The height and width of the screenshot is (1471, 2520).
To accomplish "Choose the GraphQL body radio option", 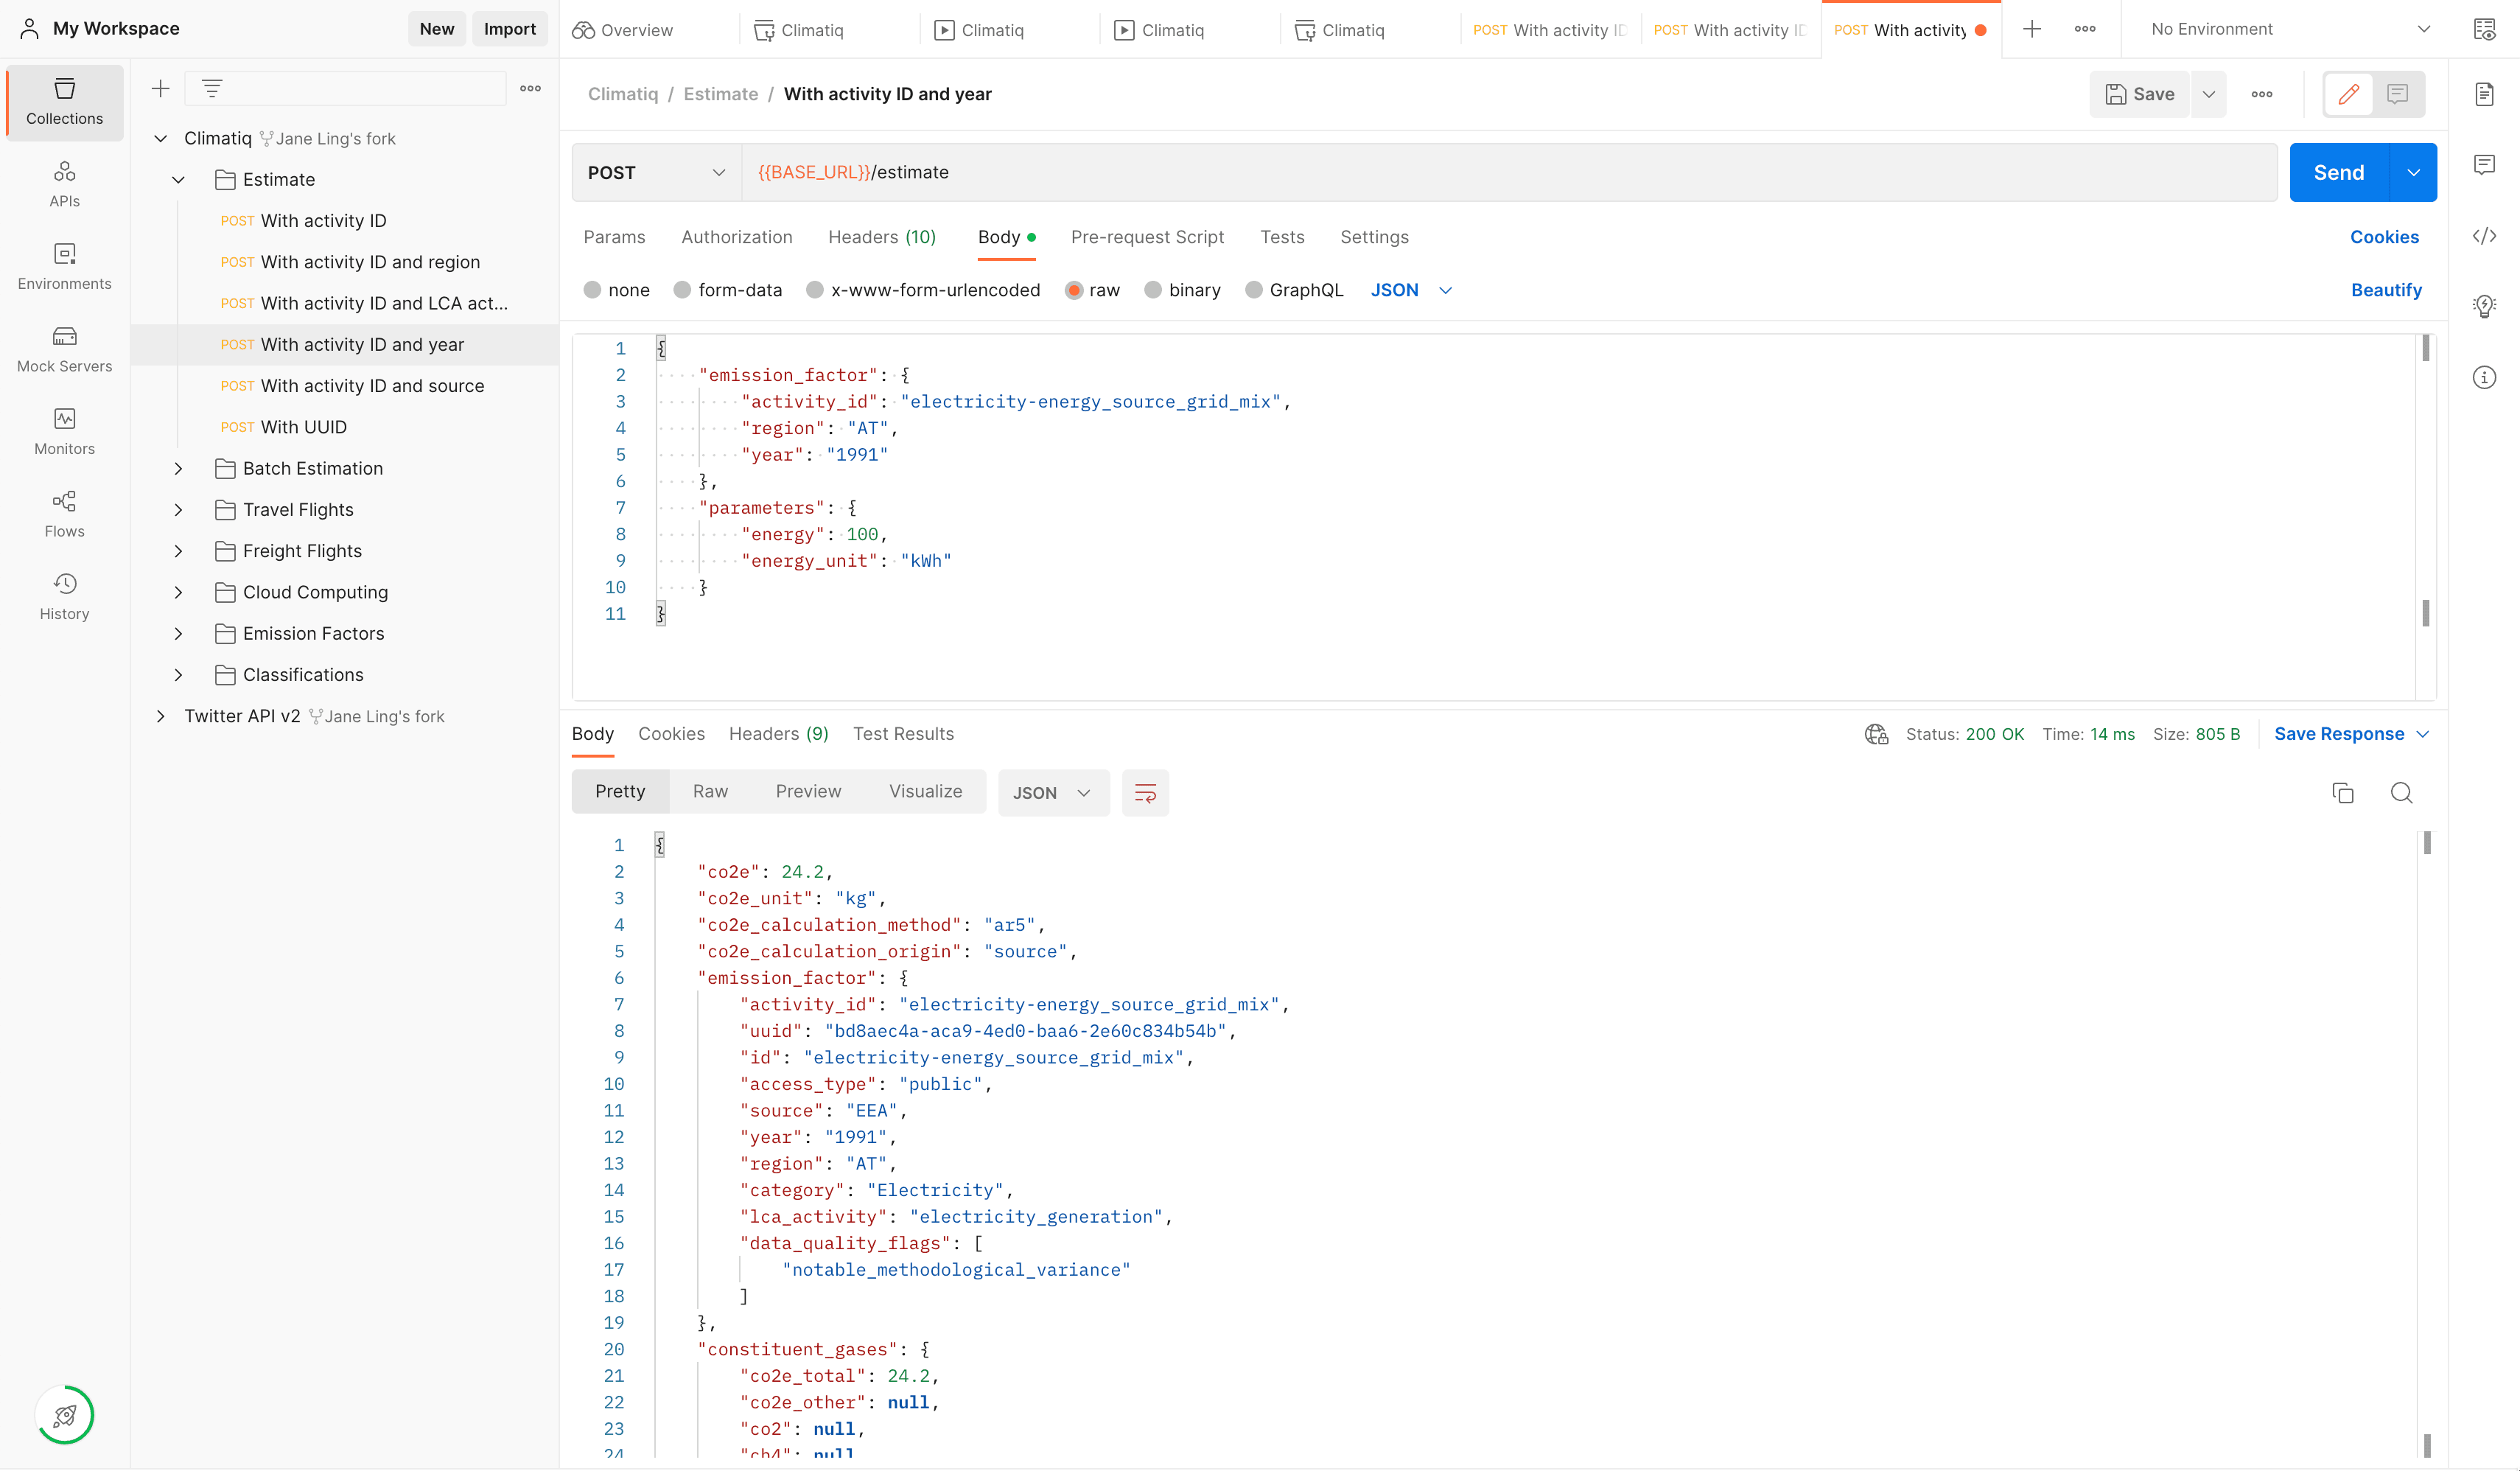I will [x=1254, y=290].
